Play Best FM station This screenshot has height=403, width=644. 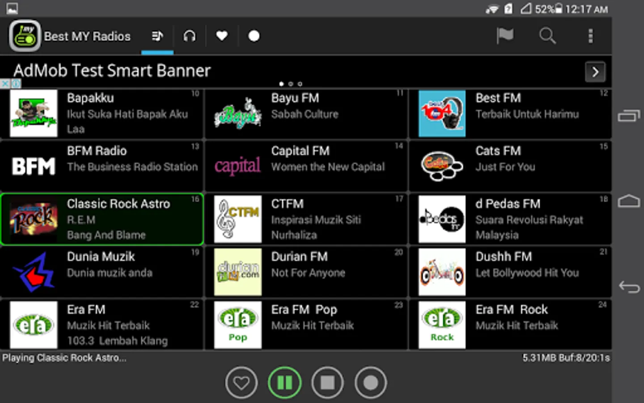pos(510,113)
